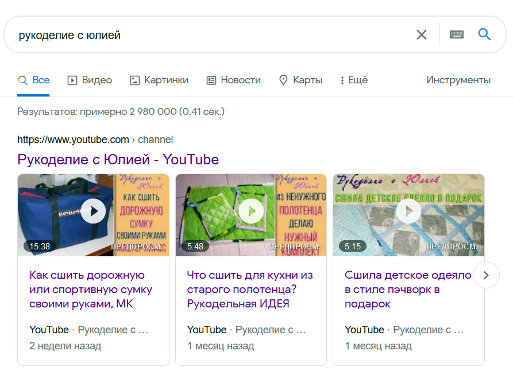The image size is (513, 385).
Task: Open the on-screen keyboard icon
Action: tap(456, 34)
